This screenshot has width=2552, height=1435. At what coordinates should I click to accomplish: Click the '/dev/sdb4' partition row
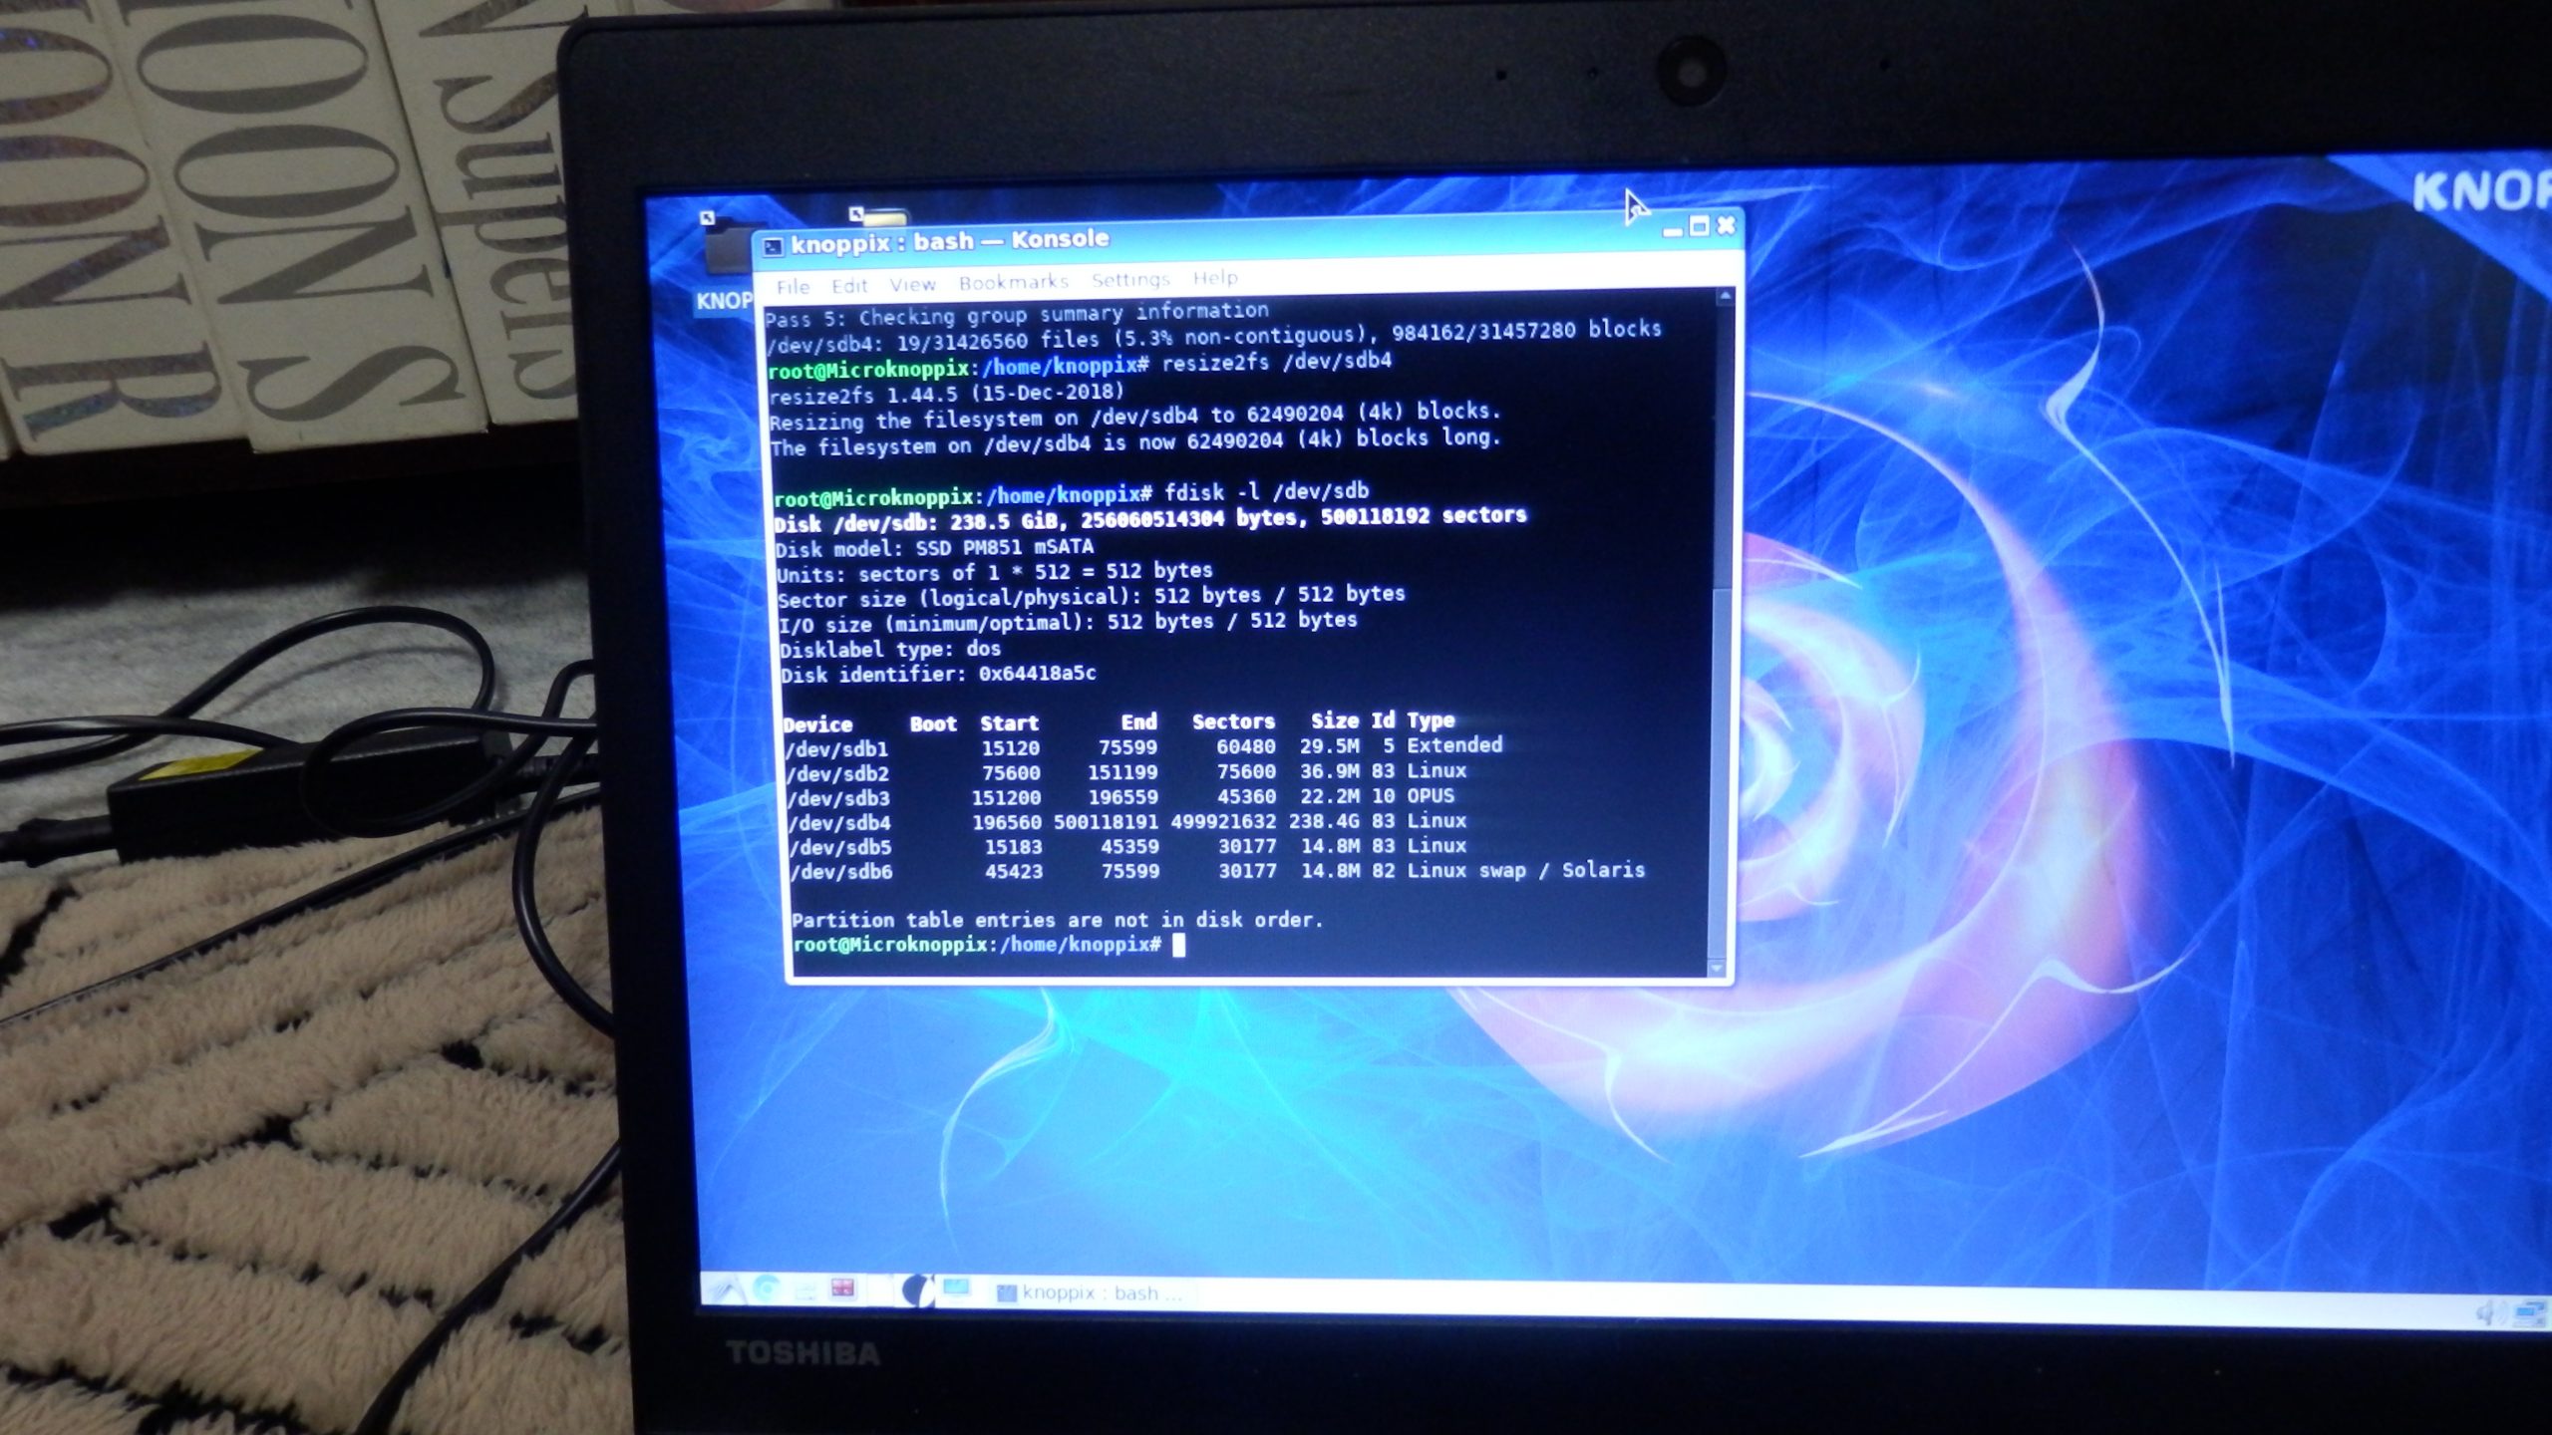point(1126,822)
